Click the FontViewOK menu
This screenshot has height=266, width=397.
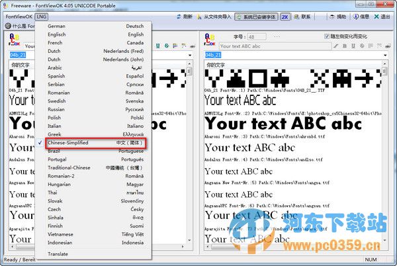point(19,17)
